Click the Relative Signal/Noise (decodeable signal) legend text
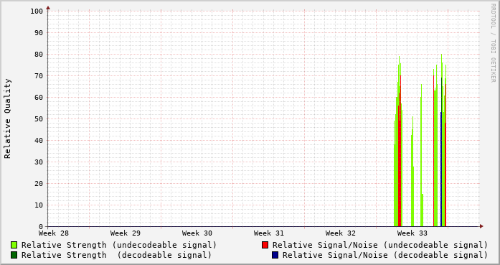 (385, 256)
